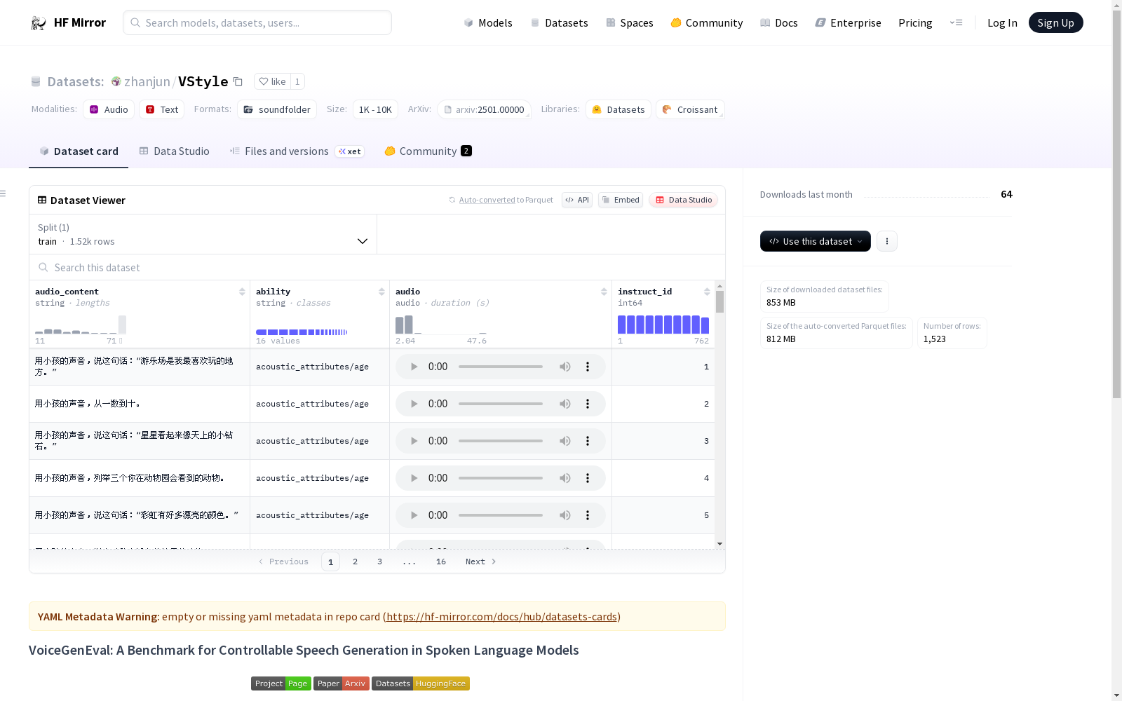Viewport: 1122px width, 701px height.
Task: Go to the Community tab
Action: point(428,151)
